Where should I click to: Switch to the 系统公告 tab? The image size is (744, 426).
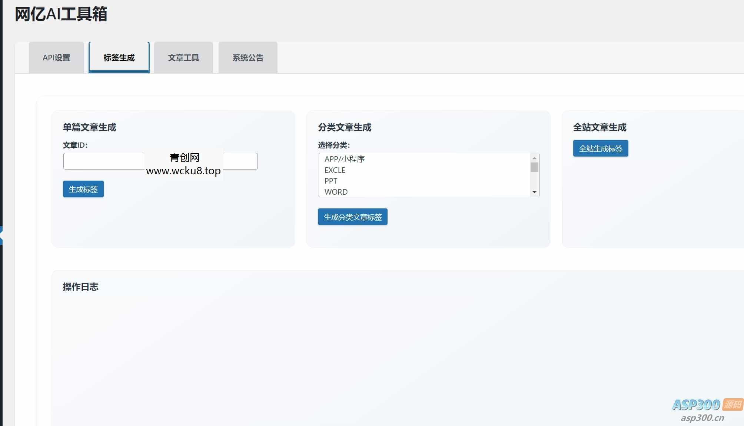point(248,58)
